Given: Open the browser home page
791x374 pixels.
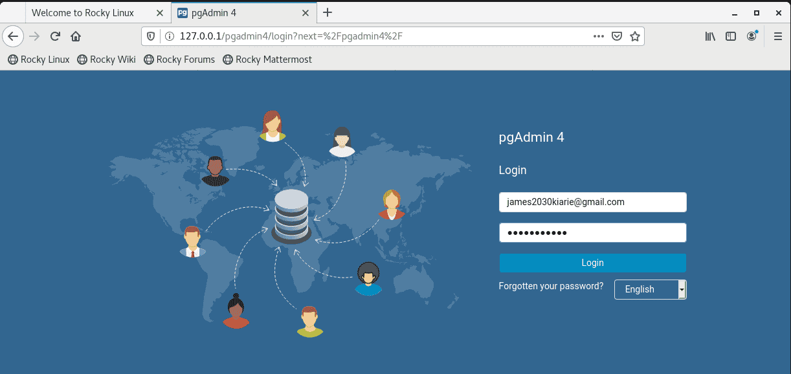Looking at the screenshot, I should click(x=76, y=36).
